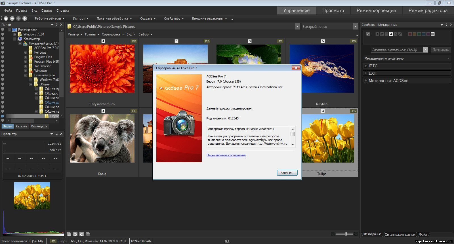Open the Сортировка dropdown
The height and width of the screenshot is (244, 454).
pyautogui.click(x=113, y=34)
